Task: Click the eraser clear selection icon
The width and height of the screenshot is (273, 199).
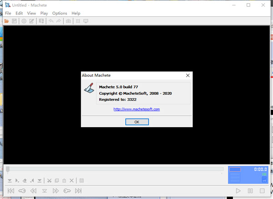Action: tap(25, 181)
